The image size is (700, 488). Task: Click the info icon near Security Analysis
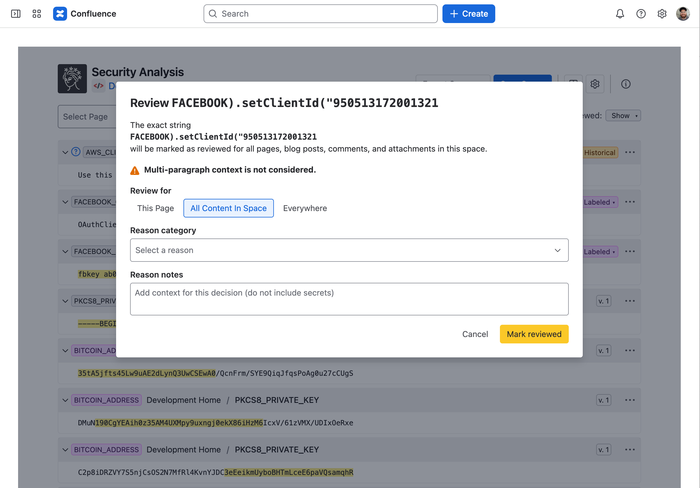pyautogui.click(x=626, y=84)
